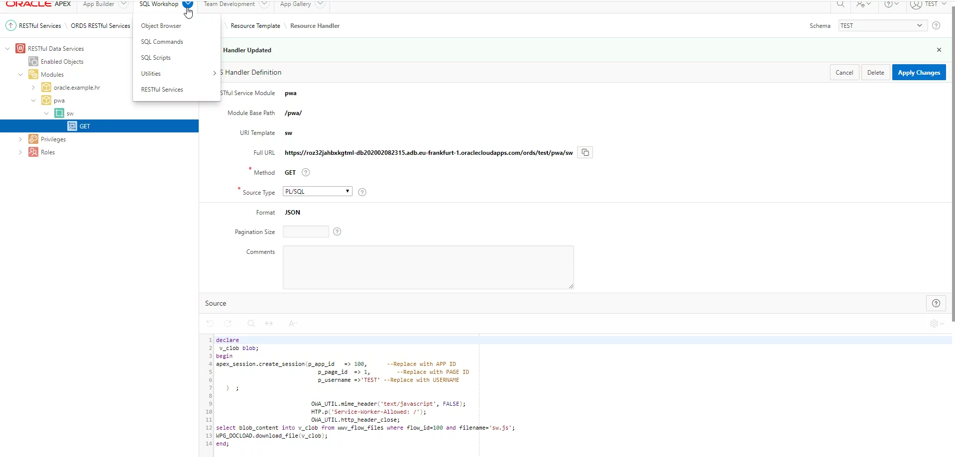
Task: Click the Cancel button
Action: tap(844, 72)
